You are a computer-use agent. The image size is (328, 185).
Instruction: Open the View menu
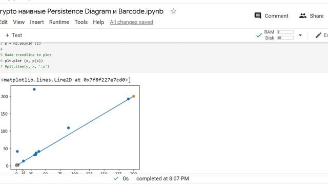point(19,22)
